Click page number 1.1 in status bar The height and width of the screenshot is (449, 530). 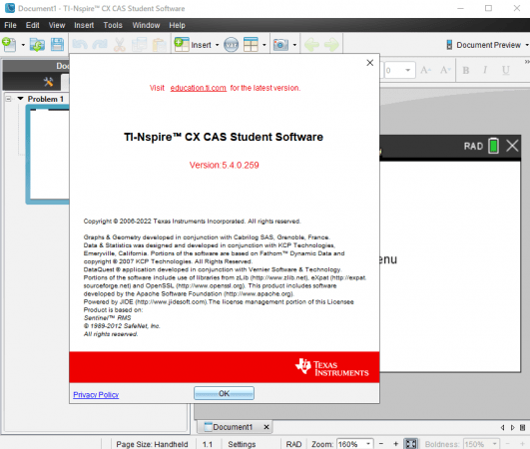[x=208, y=444]
